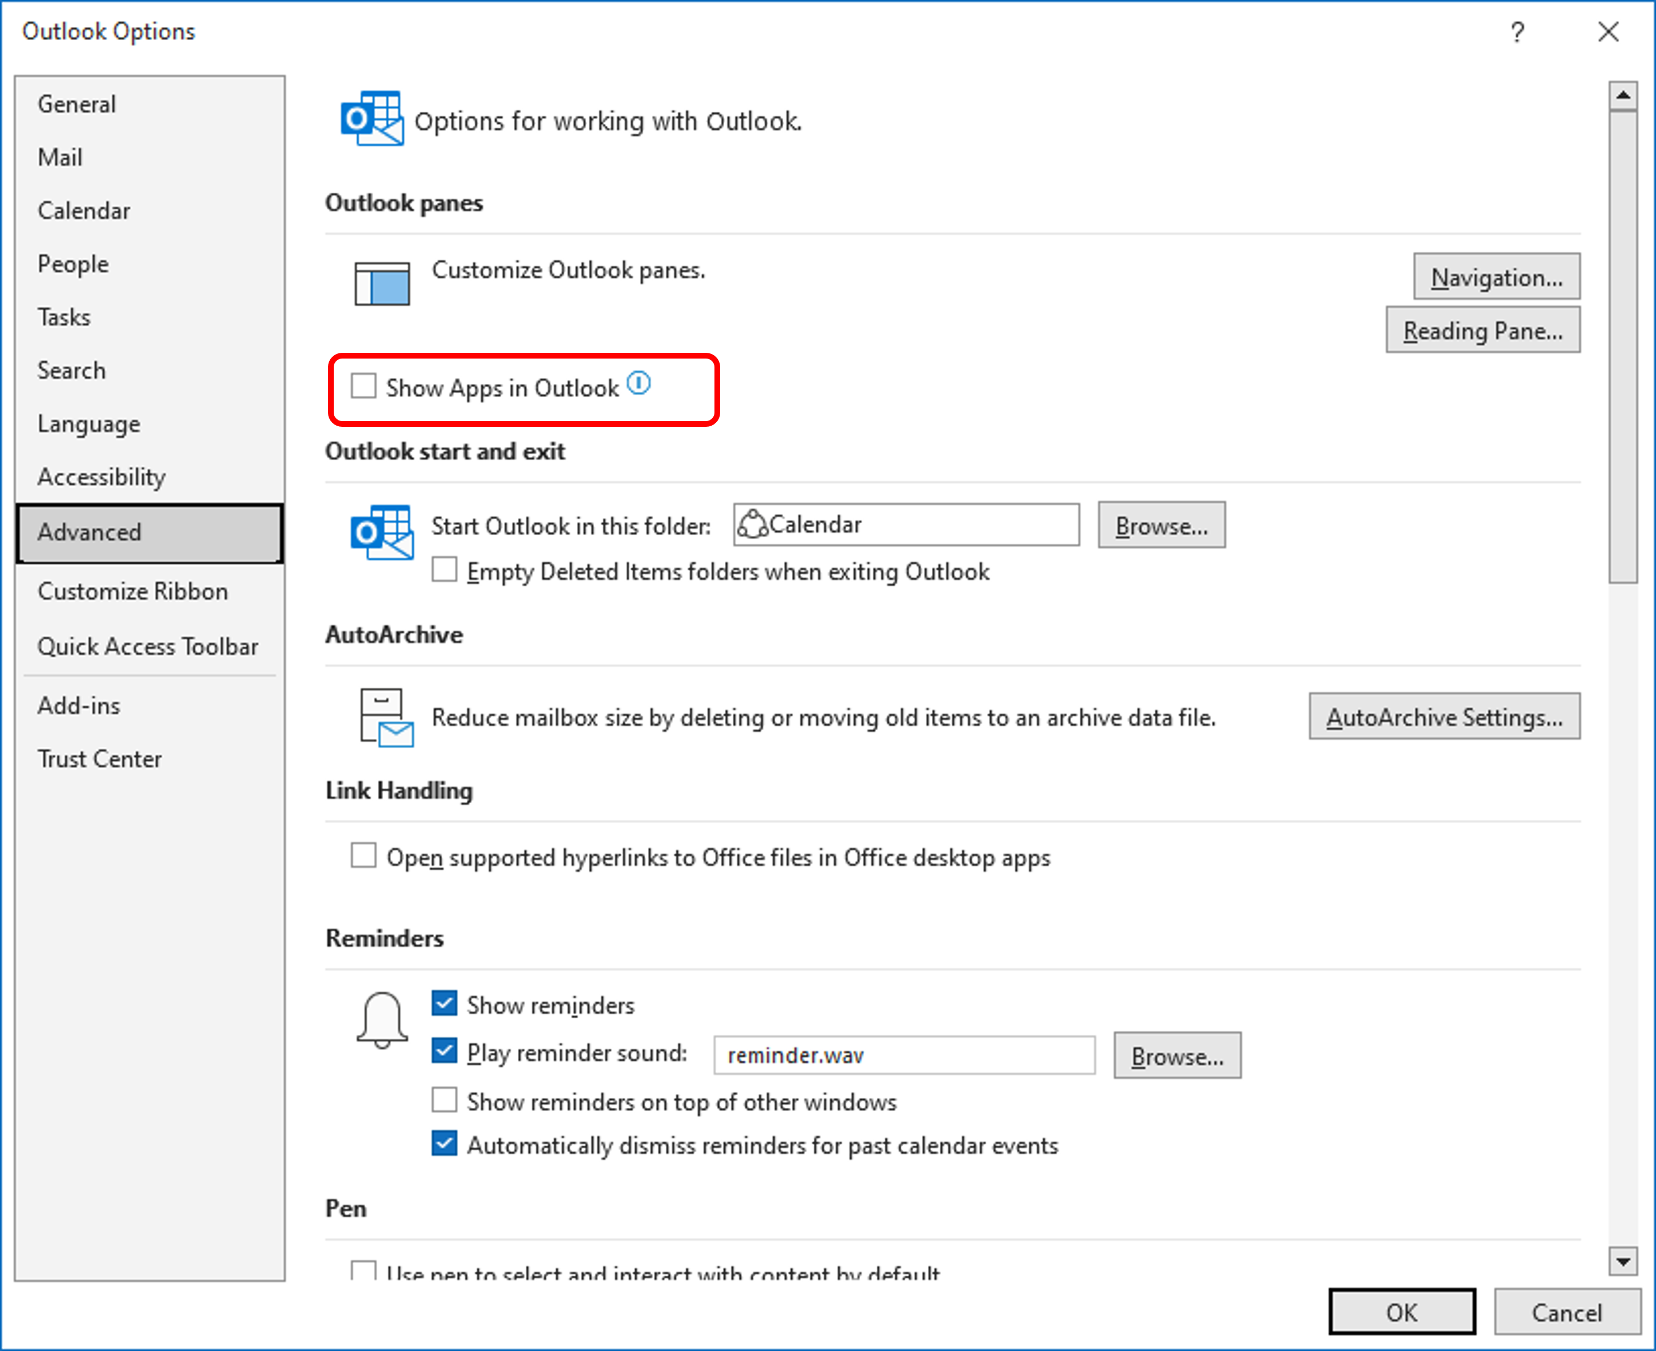Open the Tasks options page
This screenshot has width=1656, height=1351.
149,317
